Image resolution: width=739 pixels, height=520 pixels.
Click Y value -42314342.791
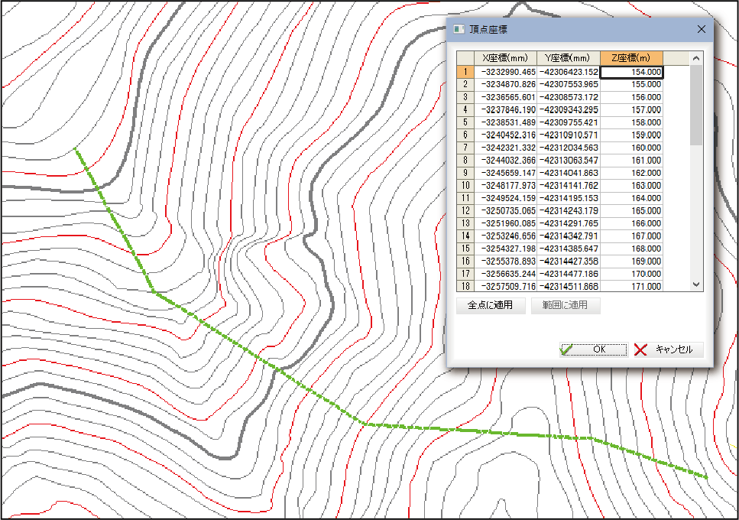tap(569, 236)
